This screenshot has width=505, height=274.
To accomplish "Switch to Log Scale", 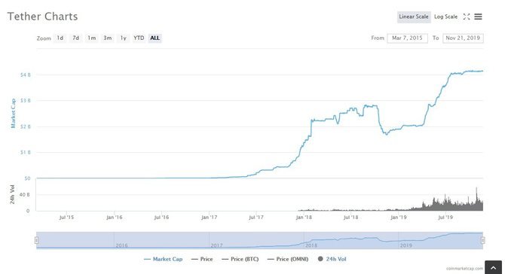I will point(445,17).
